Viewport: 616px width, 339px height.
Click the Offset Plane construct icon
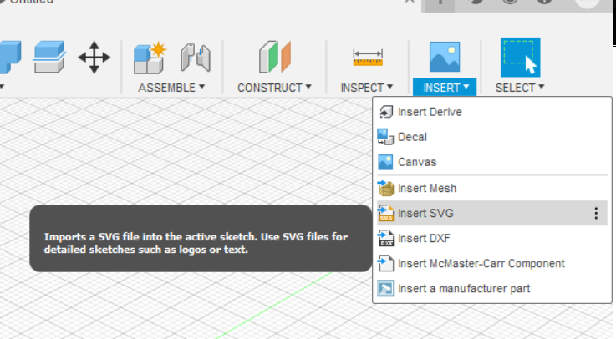point(274,57)
